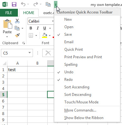
Task: Uncheck Undo in Quick Access menu
Action: [x=87, y=72]
